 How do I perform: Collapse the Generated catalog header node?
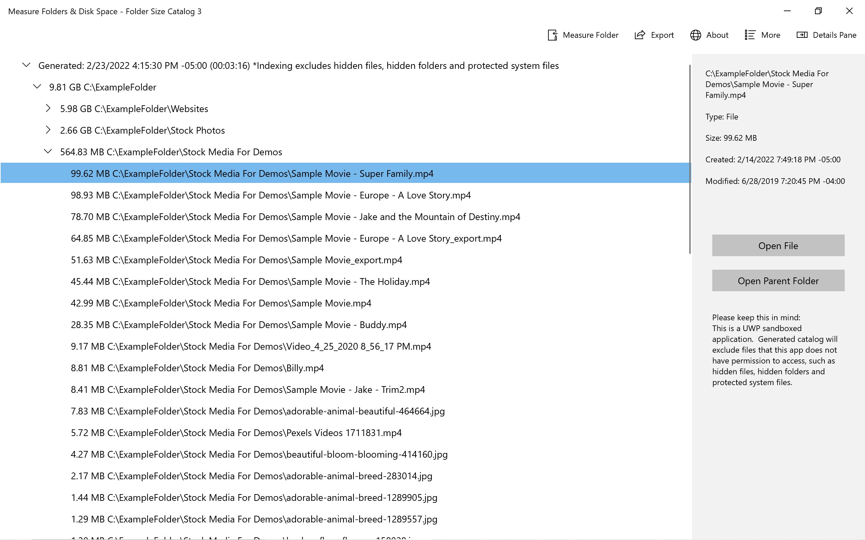point(26,65)
